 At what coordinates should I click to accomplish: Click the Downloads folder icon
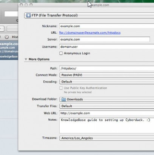pyautogui.click(x=63, y=100)
